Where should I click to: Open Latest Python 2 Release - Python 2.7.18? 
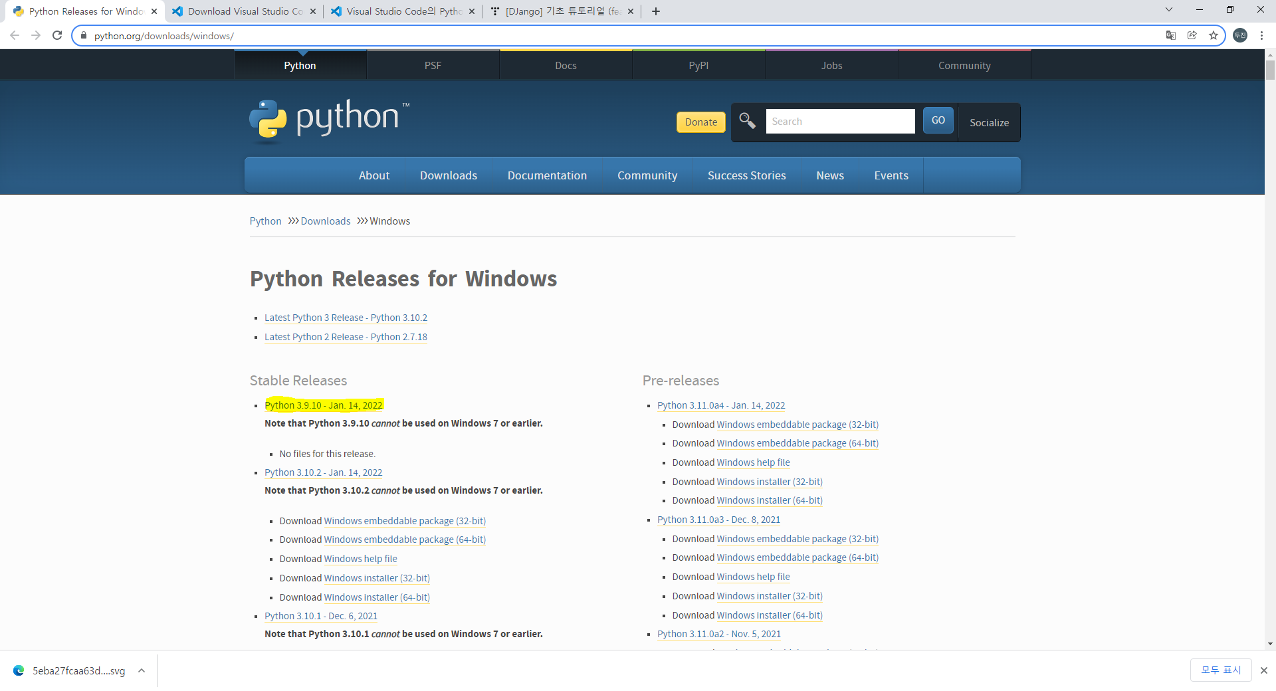point(346,338)
